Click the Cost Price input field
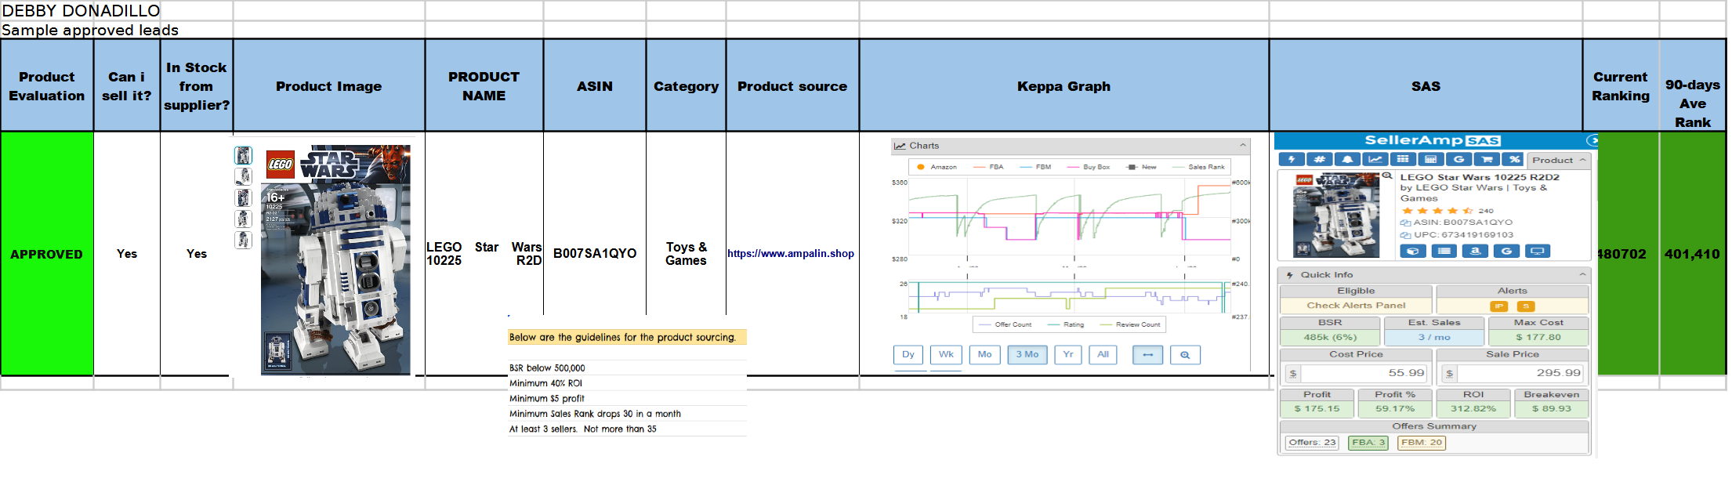This screenshot has width=1732, height=478. click(x=1364, y=374)
